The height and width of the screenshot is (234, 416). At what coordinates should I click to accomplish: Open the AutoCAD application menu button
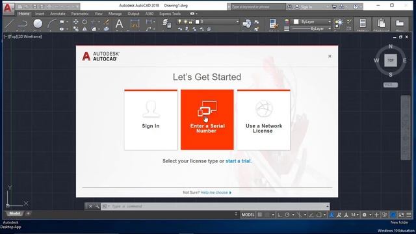[x=8, y=8]
